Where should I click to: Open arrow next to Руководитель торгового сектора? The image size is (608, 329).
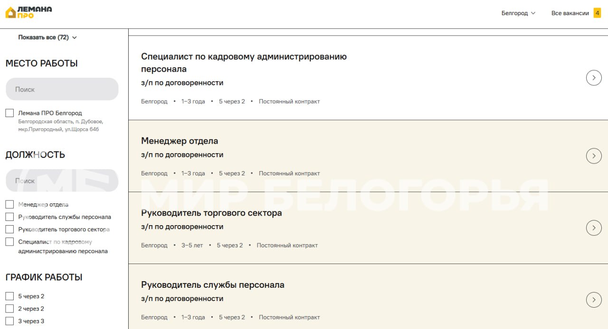tap(594, 228)
